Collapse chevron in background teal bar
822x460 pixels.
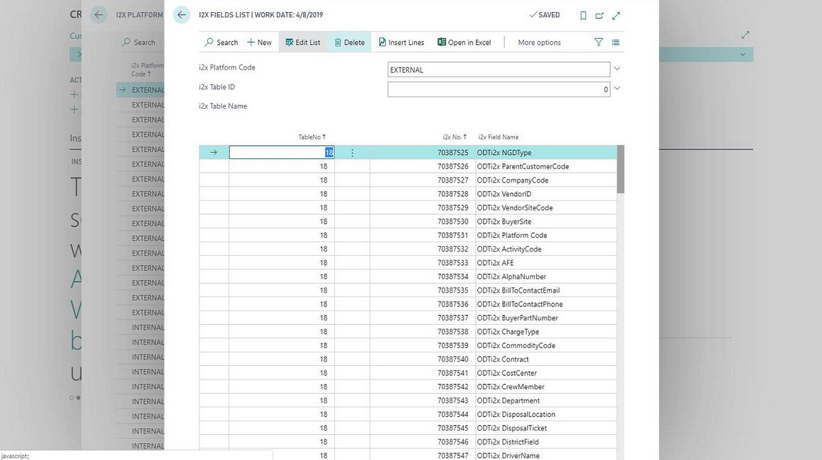(x=743, y=54)
